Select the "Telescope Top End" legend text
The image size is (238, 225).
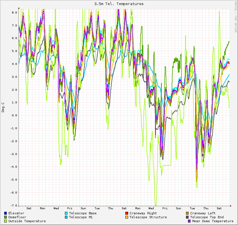pos(207,217)
